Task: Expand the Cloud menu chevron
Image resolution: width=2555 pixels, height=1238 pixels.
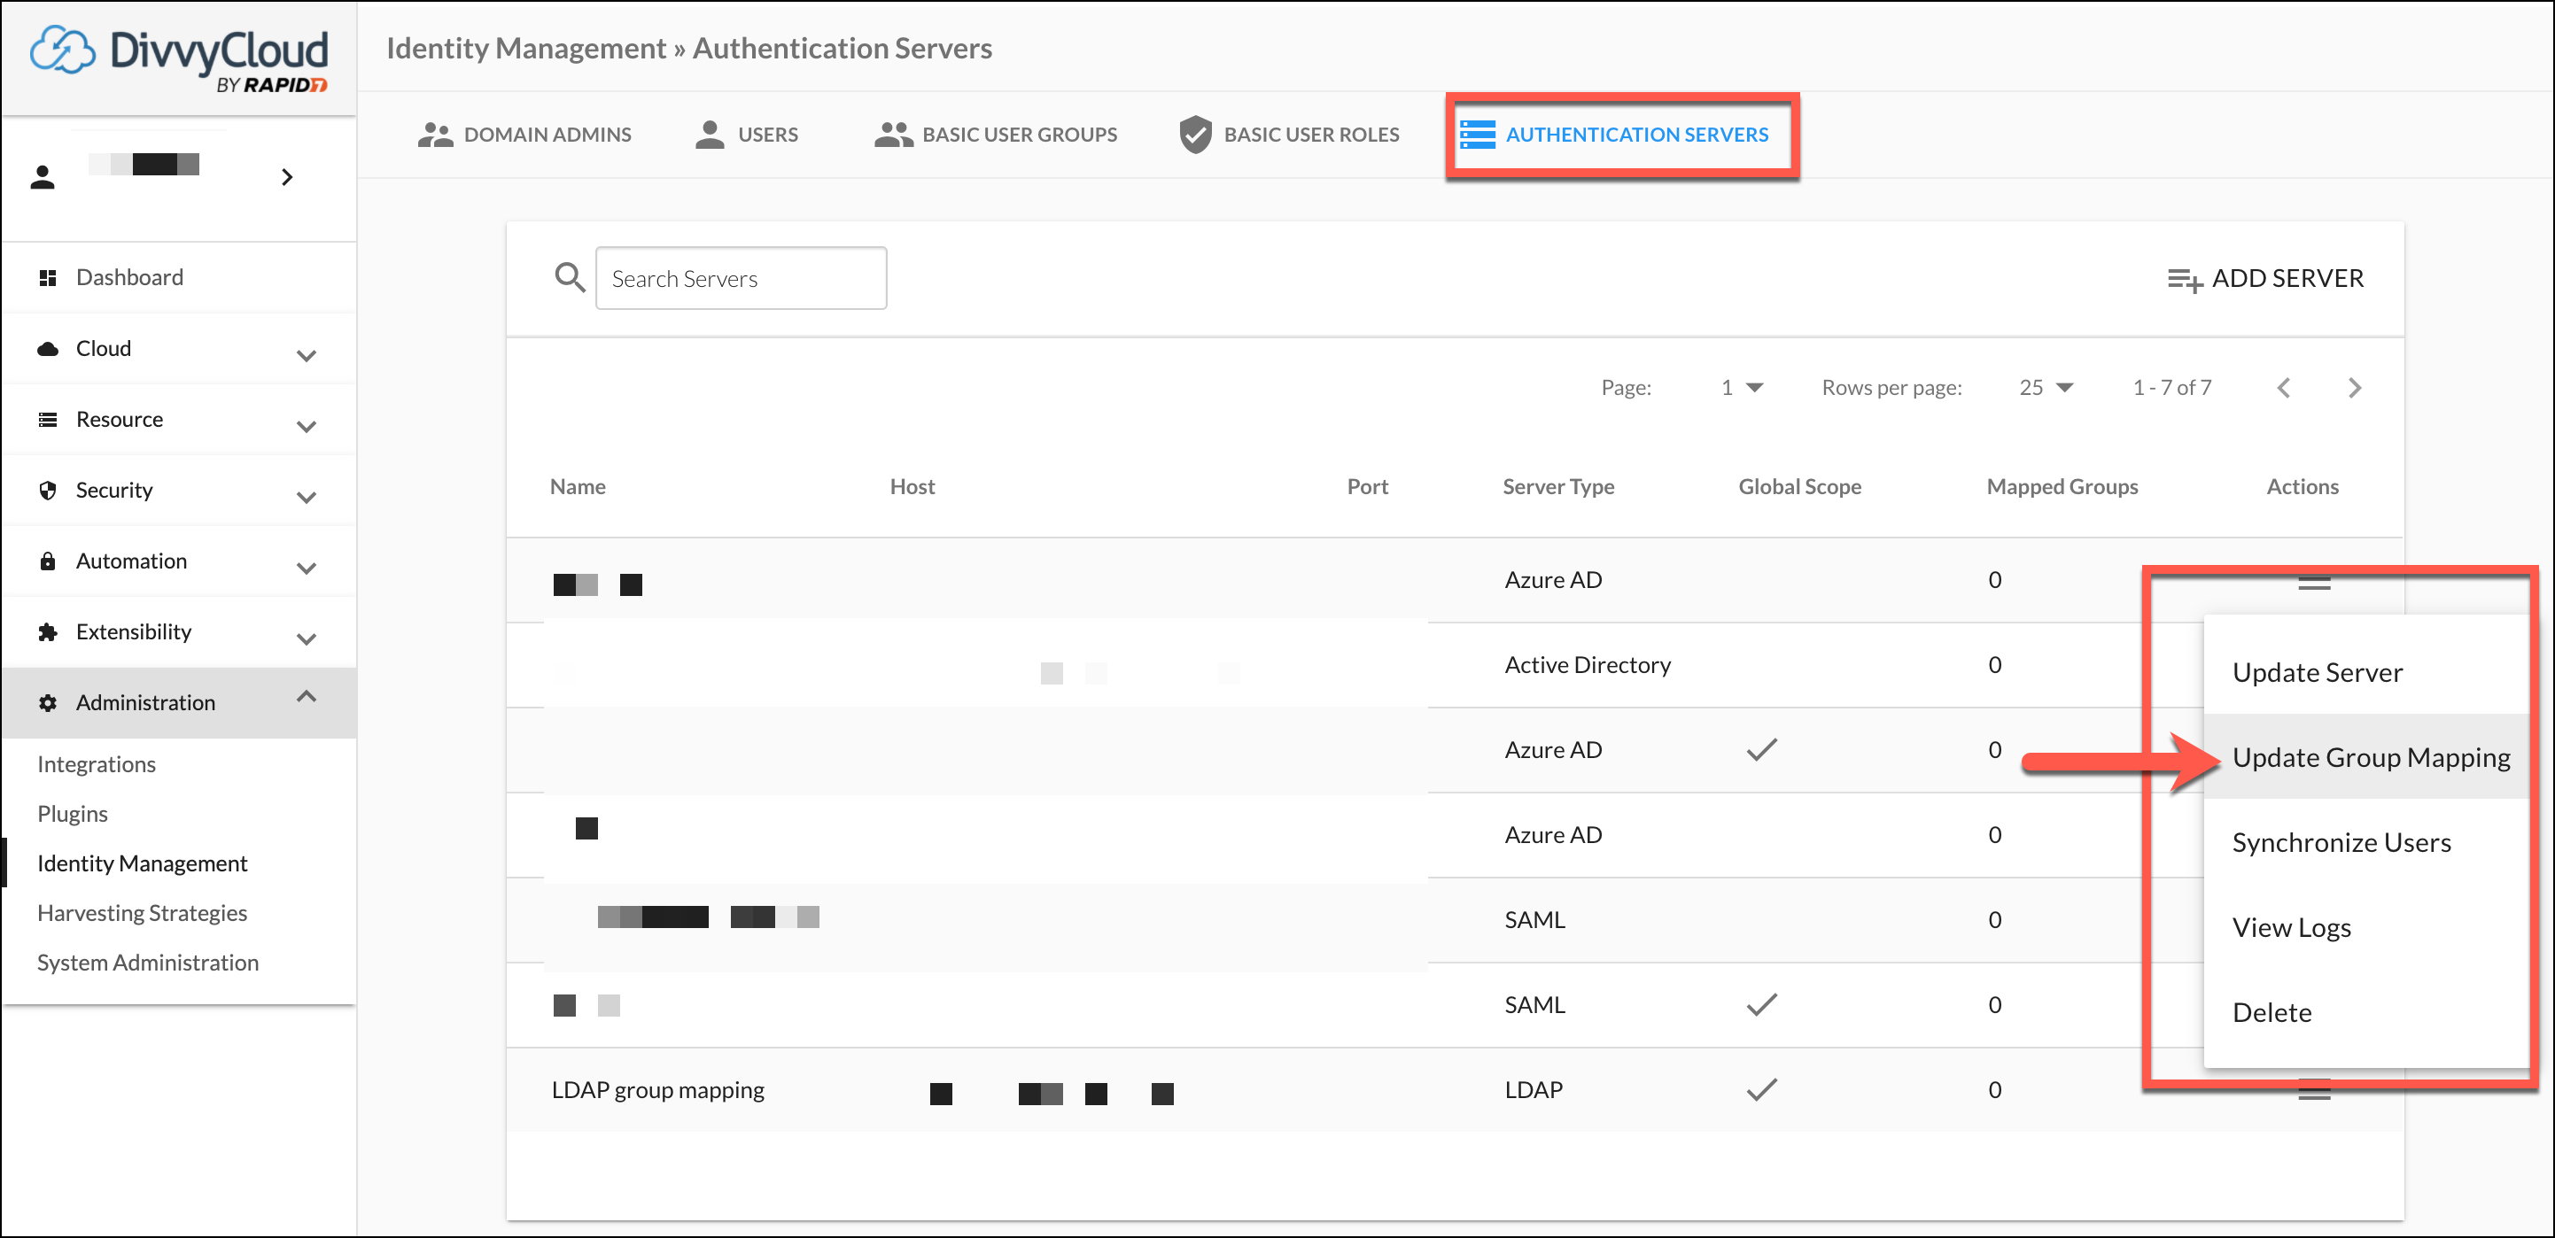Action: click(307, 355)
